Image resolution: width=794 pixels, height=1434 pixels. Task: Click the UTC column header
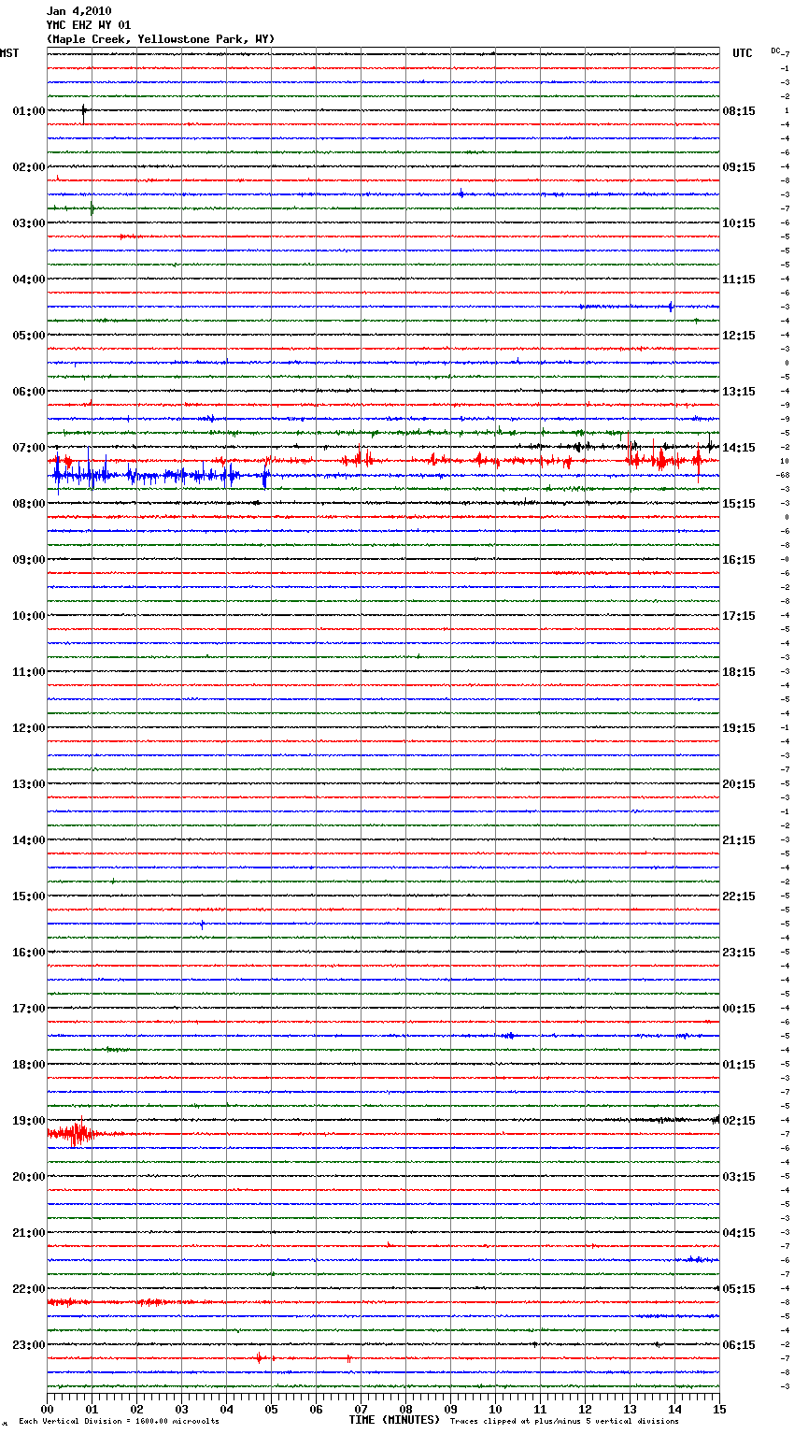pos(742,53)
